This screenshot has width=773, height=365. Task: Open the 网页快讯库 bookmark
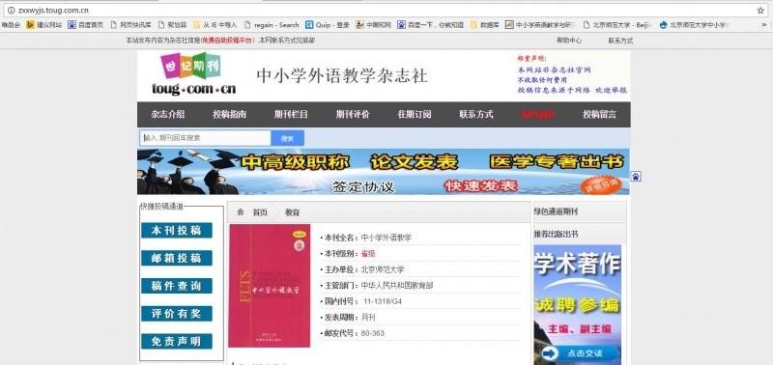click(130, 25)
